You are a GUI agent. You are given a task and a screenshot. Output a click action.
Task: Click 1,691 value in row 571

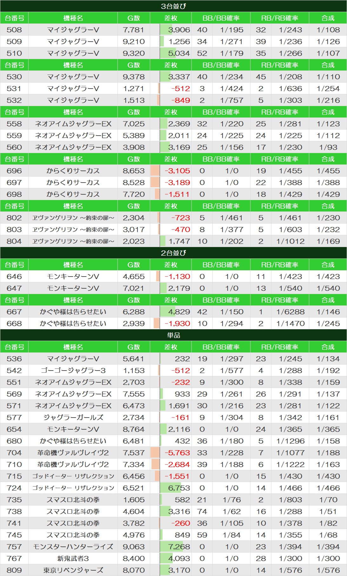179,406
